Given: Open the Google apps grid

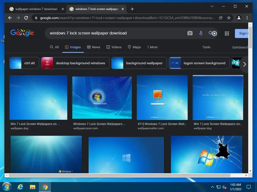Looking at the screenshot, I should tap(227, 33).
